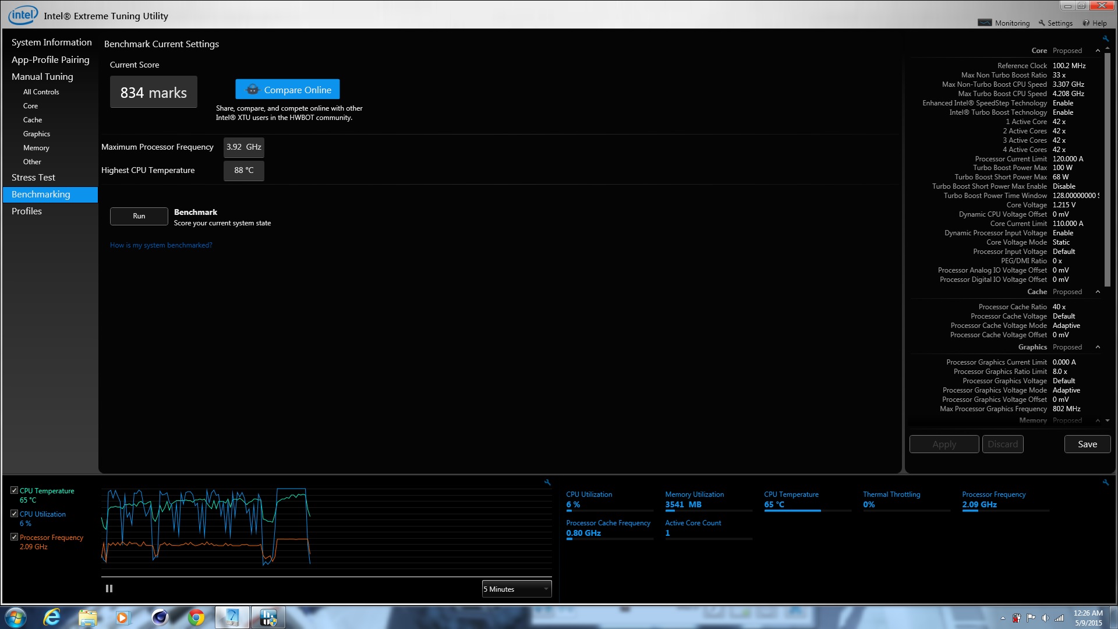The width and height of the screenshot is (1118, 629).
Task: Click Max Processor Graphics Frequency 802 MHz
Action: coord(1066,409)
